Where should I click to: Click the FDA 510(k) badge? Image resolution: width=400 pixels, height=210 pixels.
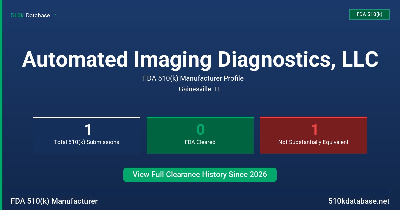pyautogui.click(x=369, y=14)
